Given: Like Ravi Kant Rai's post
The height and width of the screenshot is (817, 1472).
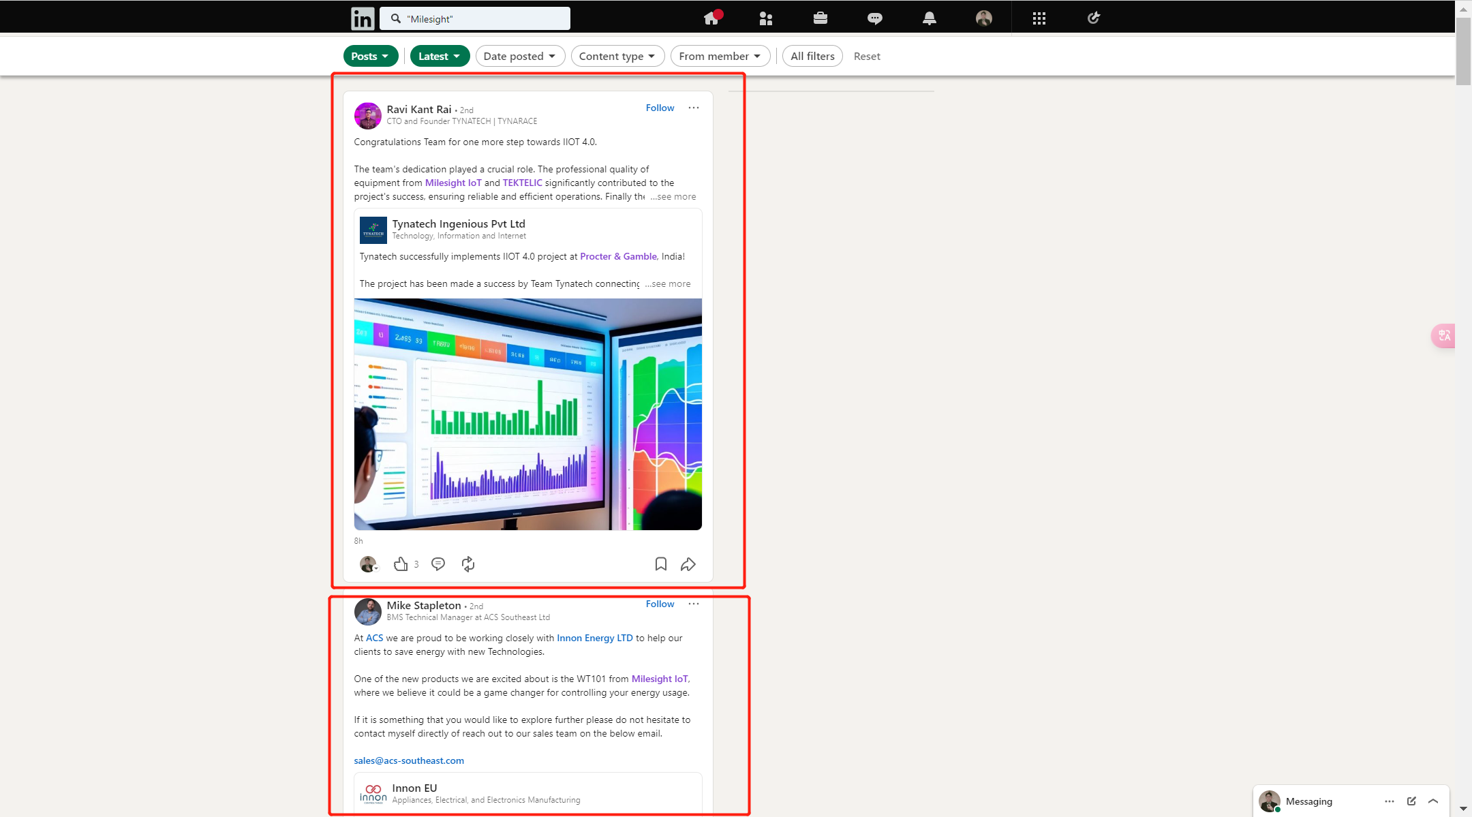Looking at the screenshot, I should (x=401, y=564).
